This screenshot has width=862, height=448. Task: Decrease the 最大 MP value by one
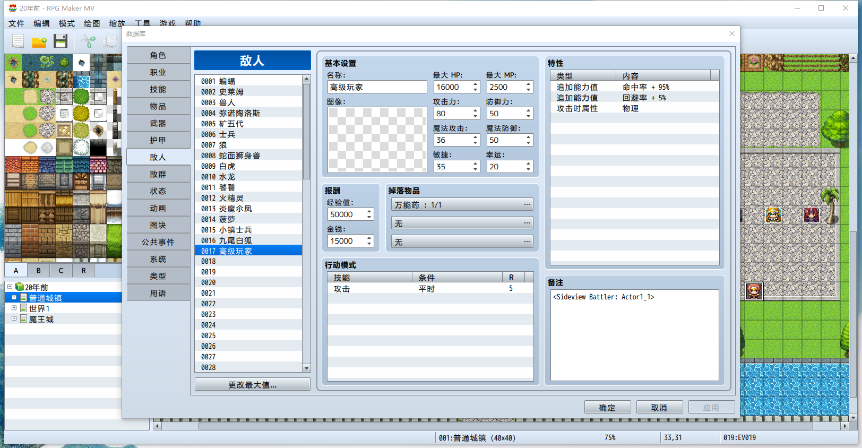pyautogui.click(x=528, y=90)
